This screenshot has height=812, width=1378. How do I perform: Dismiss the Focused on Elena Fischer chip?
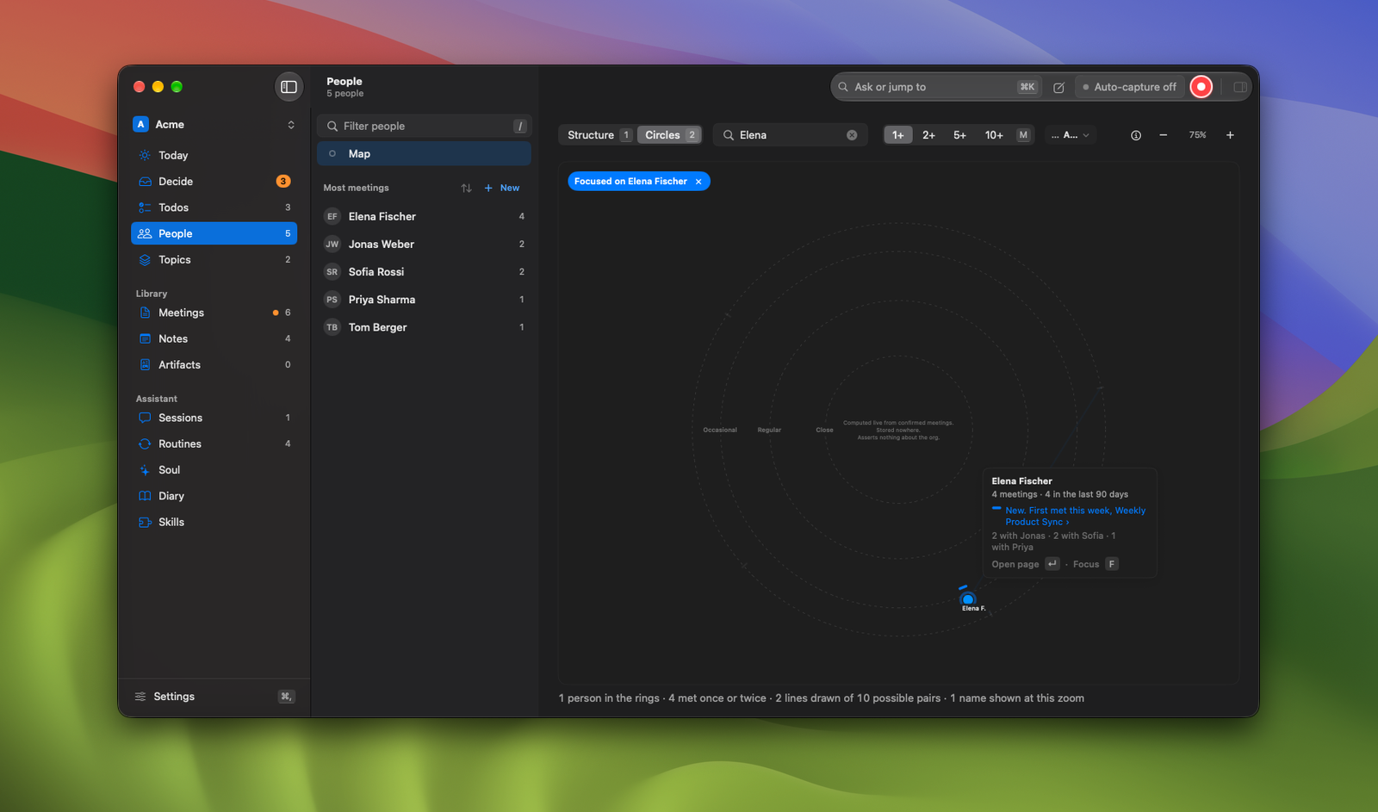(x=698, y=182)
